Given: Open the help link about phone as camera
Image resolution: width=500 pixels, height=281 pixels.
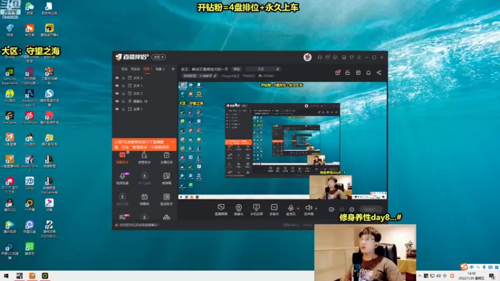Looking at the screenshot, I should pyautogui.click(x=139, y=225).
